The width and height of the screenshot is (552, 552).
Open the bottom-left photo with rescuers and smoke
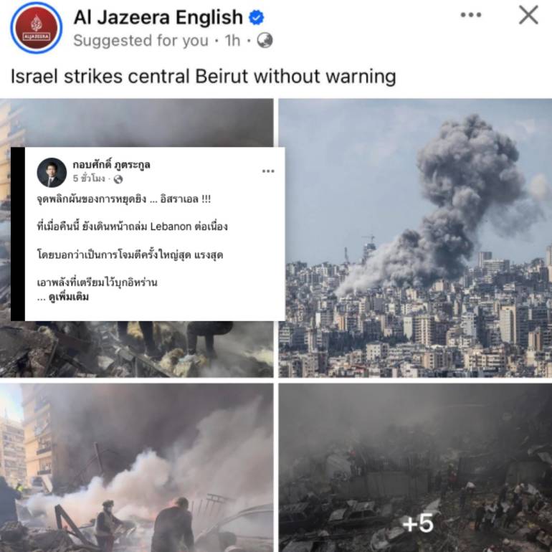(137, 467)
